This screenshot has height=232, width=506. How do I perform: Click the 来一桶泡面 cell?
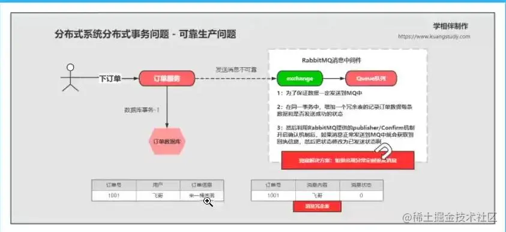[x=202, y=195]
